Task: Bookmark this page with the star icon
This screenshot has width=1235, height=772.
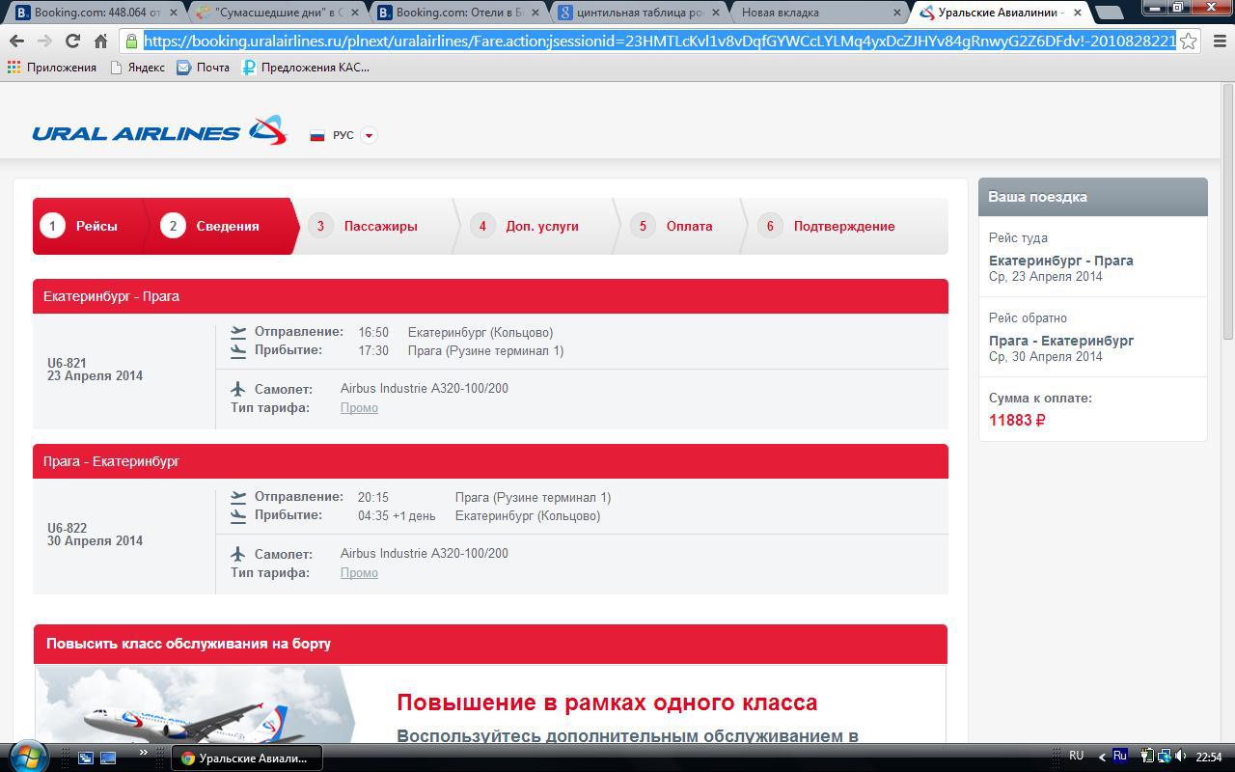Action: pyautogui.click(x=1189, y=41)
